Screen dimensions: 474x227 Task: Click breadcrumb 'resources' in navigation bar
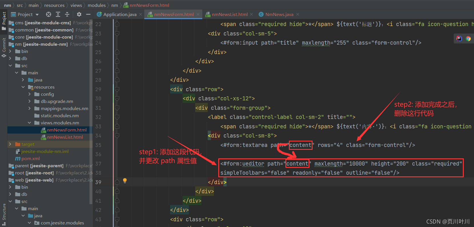[54, 5]
